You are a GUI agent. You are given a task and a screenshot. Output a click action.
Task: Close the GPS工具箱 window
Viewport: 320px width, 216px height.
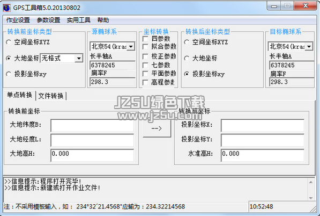(306, 6)
